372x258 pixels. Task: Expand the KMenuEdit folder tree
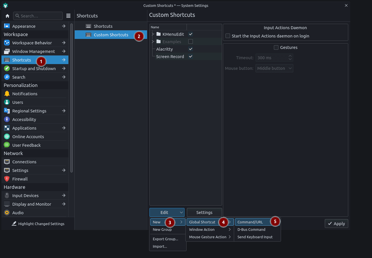tap(153, 34)
